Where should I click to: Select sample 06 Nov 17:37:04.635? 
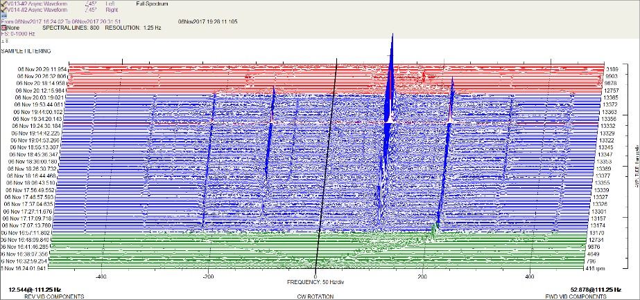coord(28,205)
